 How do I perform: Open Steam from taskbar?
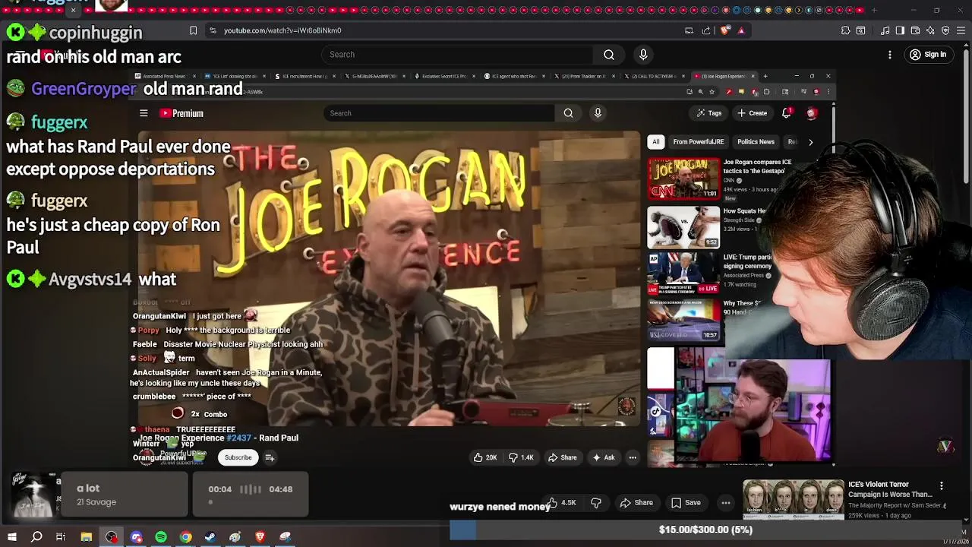pos(210,537)
